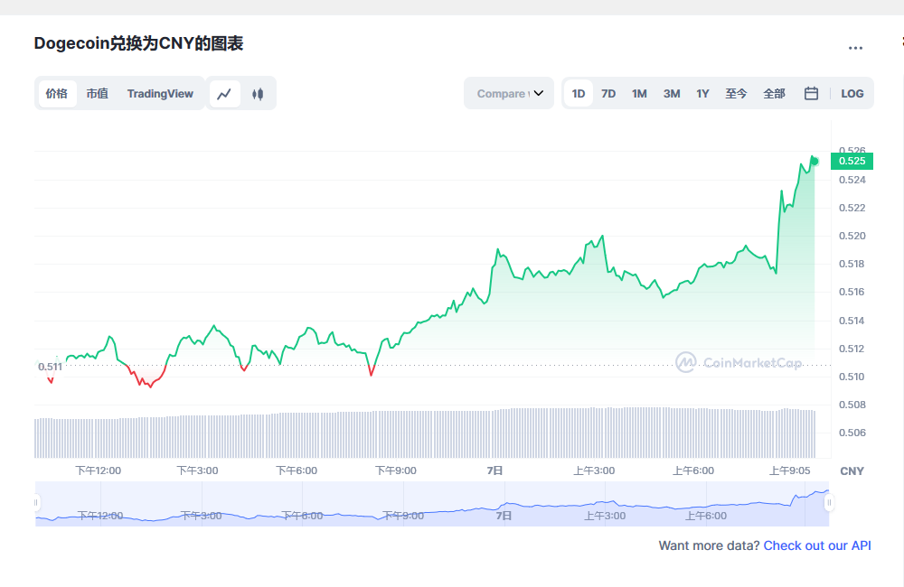Choose the 3M time range
904x587 pixels.
671,94
